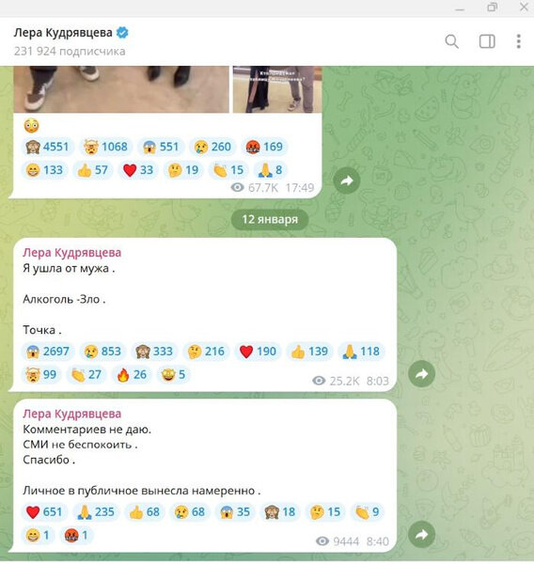Toggle the right sidebar panel icon

487,41
